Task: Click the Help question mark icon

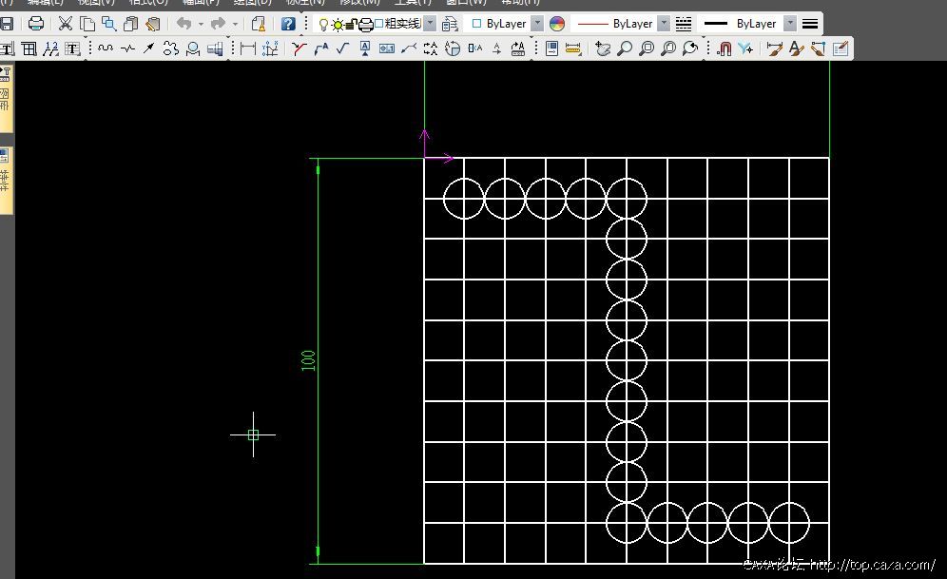Action: (288, 24)
